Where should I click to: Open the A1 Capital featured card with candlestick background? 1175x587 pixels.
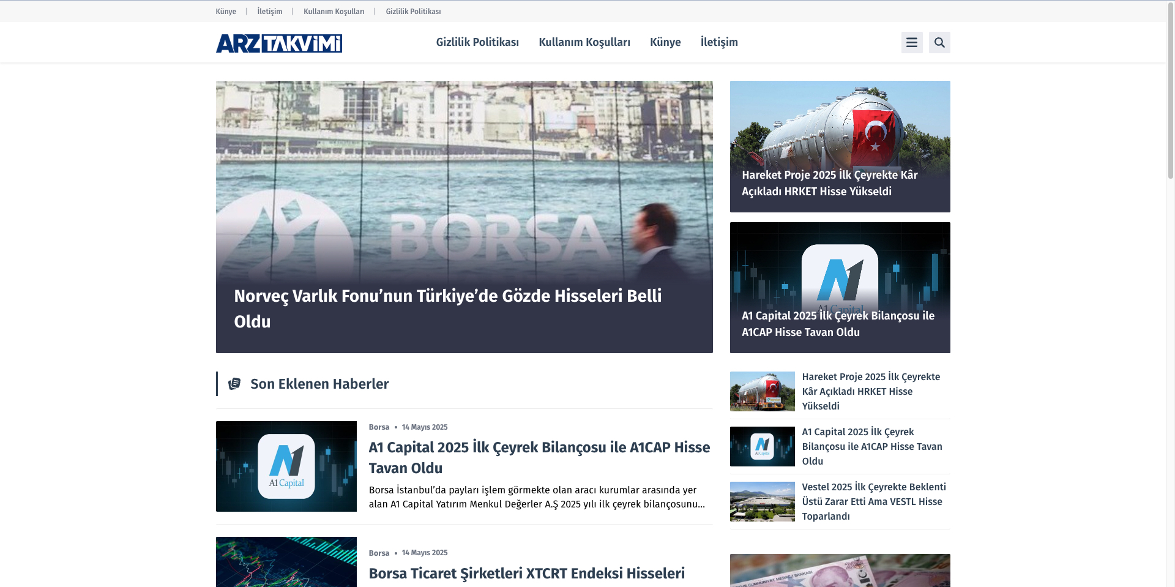(840, 288)
